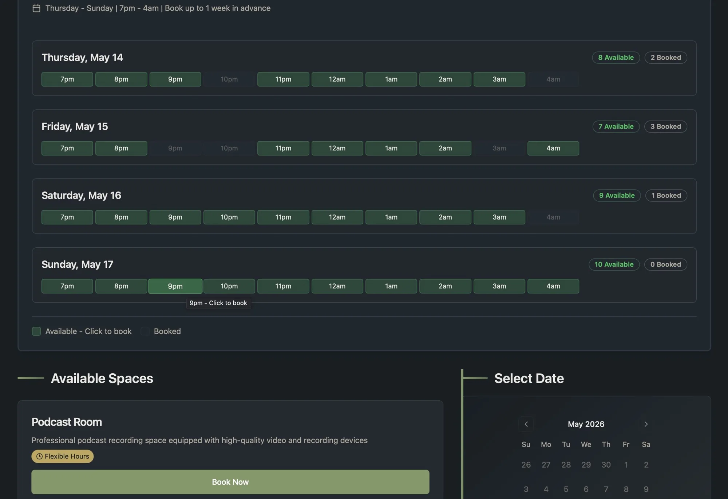
Task: Book the 7pm slot on Sunday, May 17
Action: pos(67,286)
